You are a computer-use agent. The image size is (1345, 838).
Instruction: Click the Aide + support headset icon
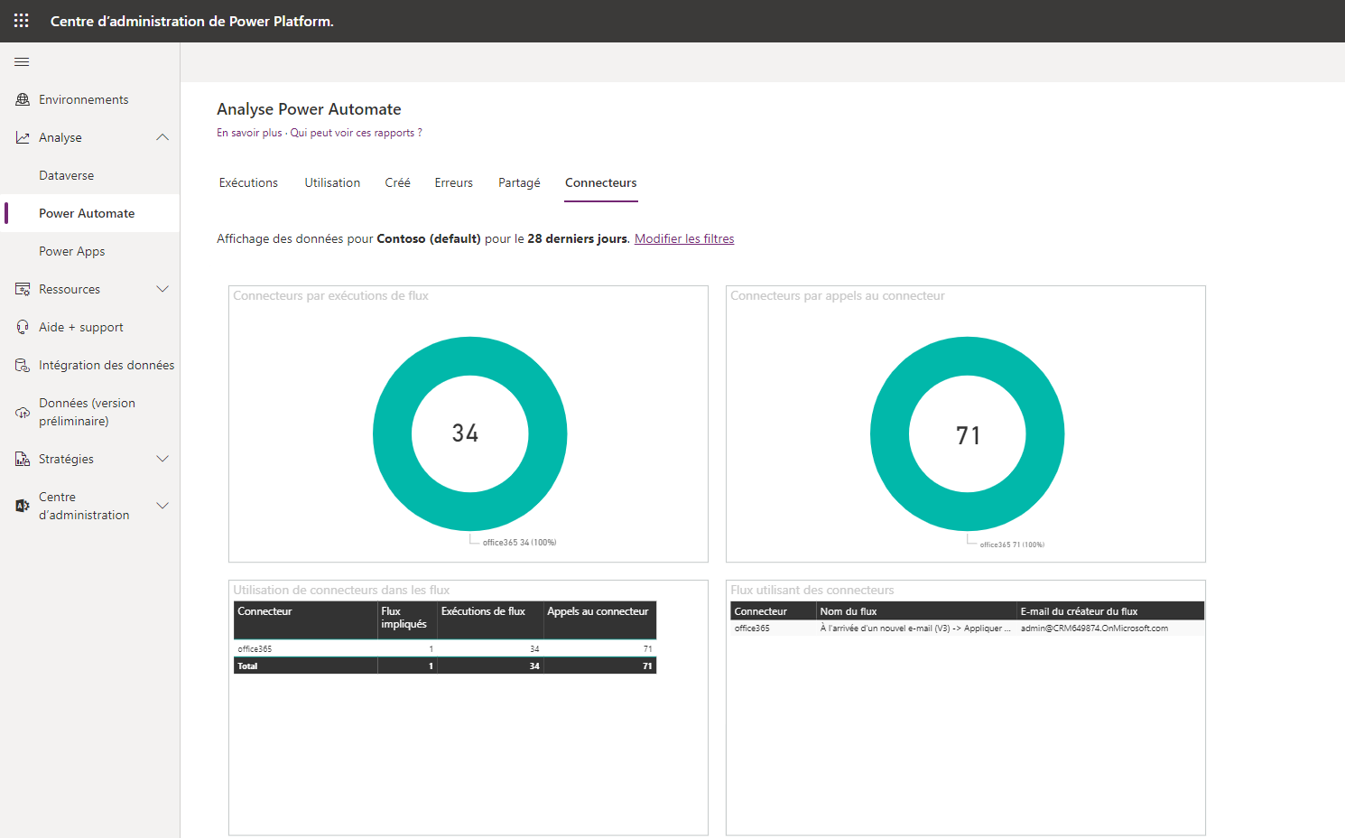point(23,327)
